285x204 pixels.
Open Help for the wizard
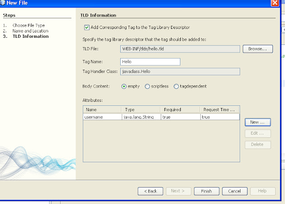pos(263,191)
